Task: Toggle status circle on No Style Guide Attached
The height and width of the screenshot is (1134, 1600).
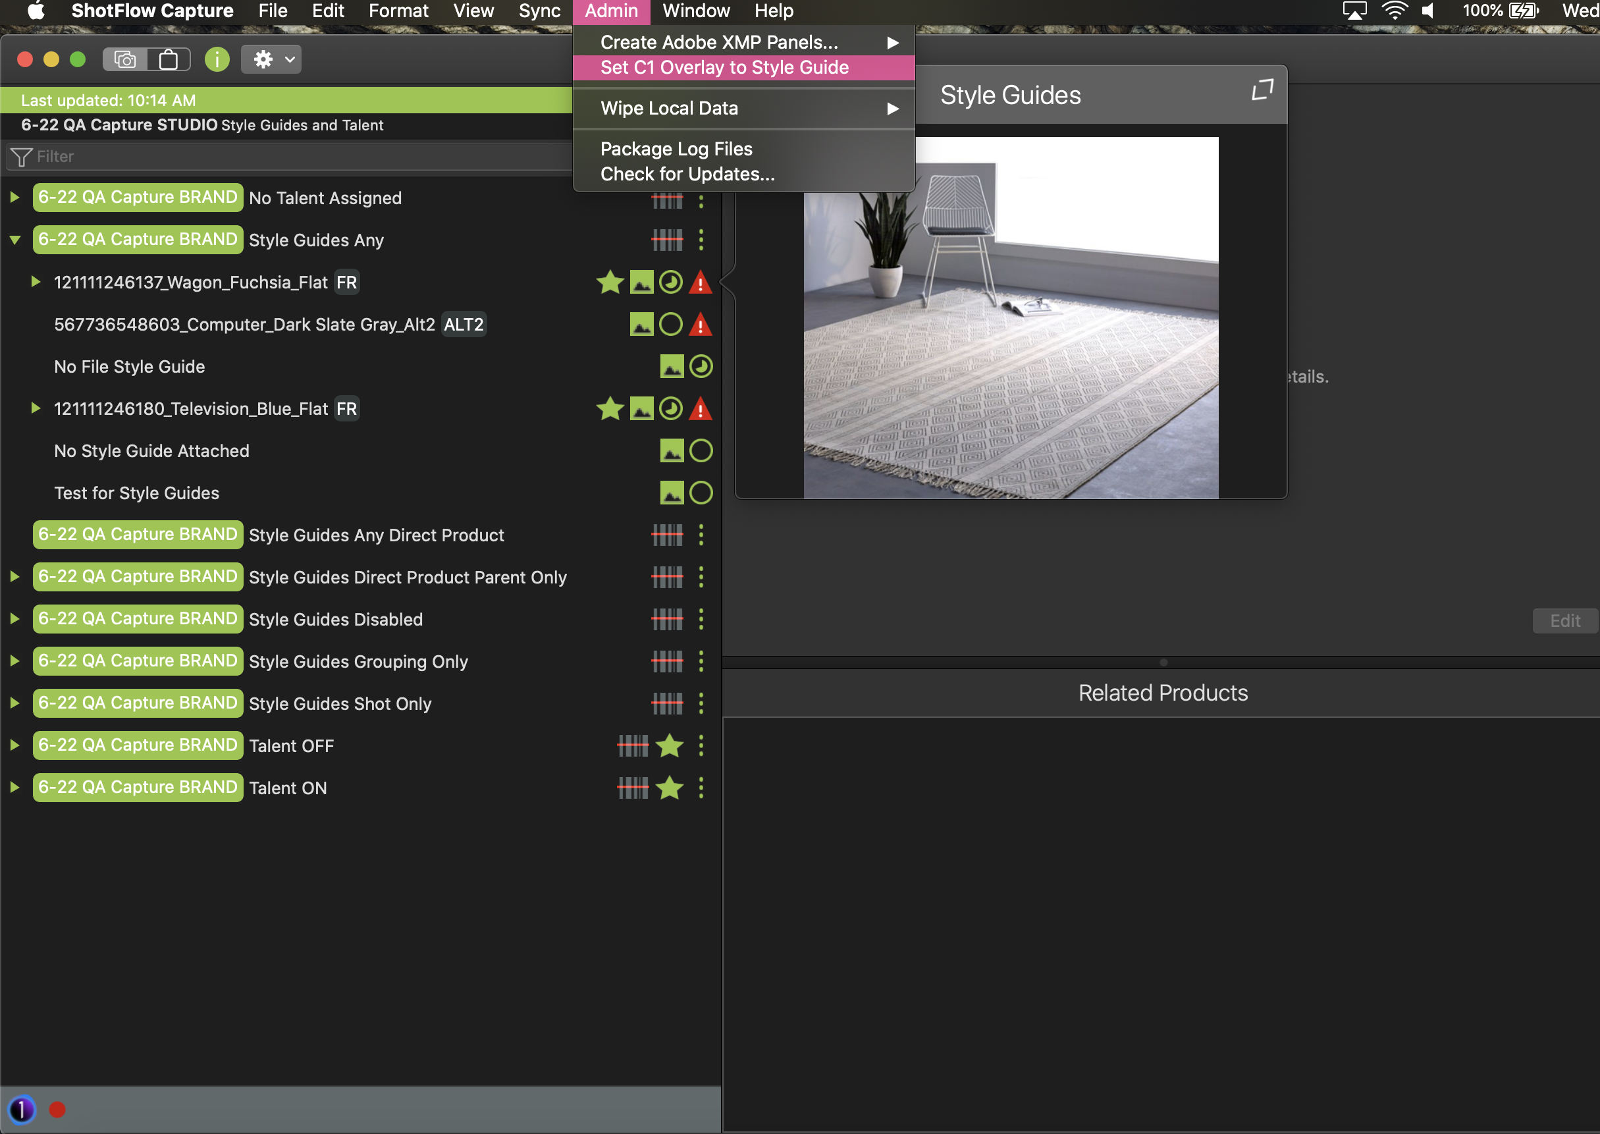Action: [701, 451]
